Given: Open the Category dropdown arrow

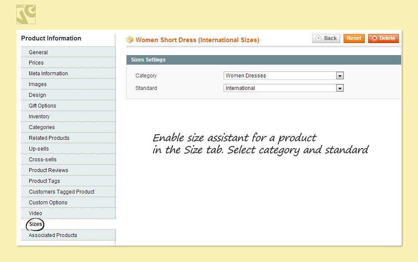Looking at the screenshot, I should pyautogui.click(x=340, y=76).
